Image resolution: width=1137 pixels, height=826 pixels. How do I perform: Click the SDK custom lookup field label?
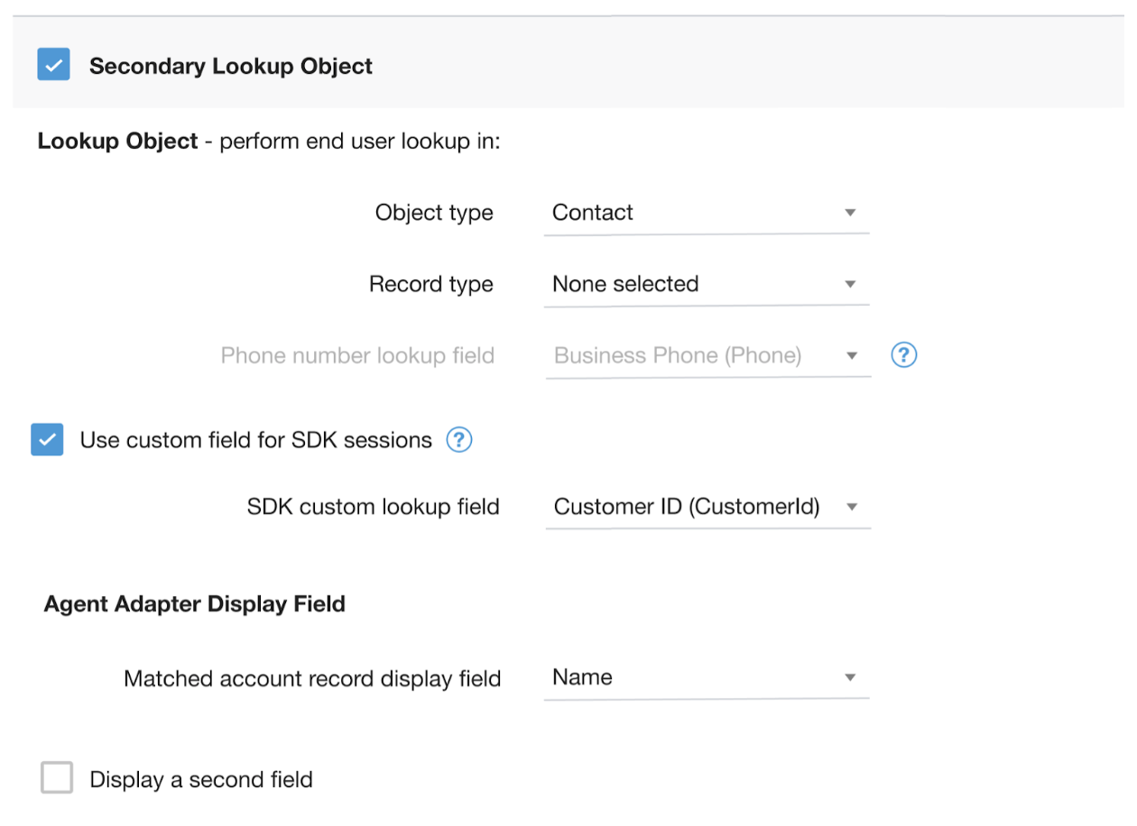click(x=373, y=507)
